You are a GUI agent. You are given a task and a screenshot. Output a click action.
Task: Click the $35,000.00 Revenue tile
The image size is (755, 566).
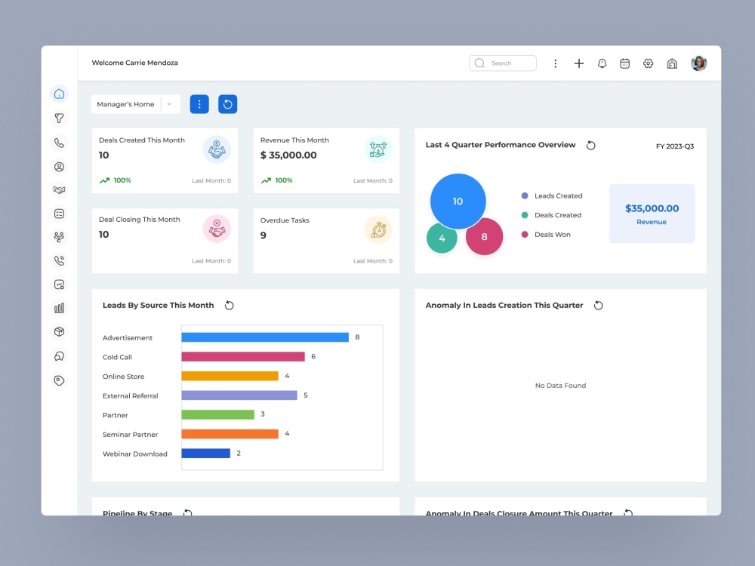[x=652, y=214]
